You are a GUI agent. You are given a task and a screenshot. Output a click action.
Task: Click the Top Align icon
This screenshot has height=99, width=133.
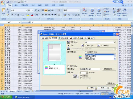coord(43,10)
